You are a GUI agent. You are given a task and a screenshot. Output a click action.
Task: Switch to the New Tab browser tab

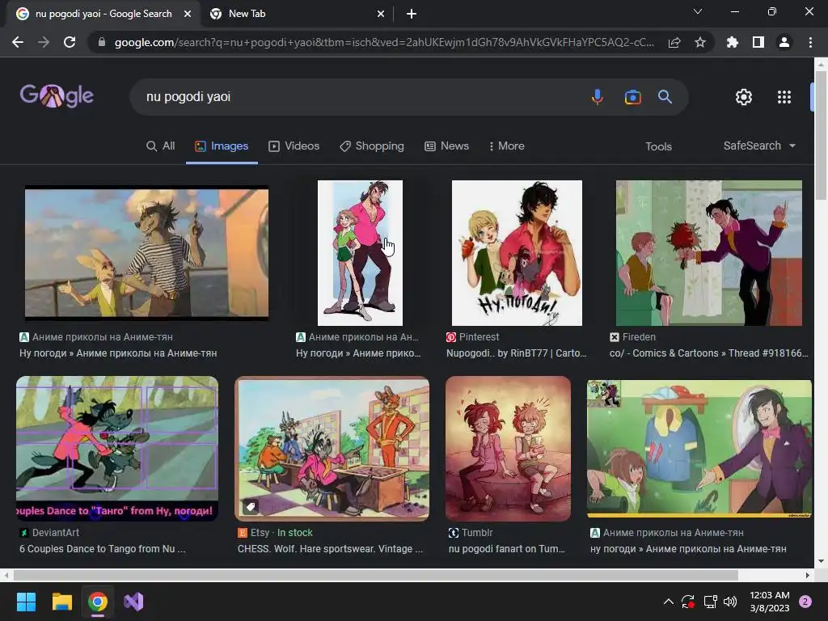296,15
